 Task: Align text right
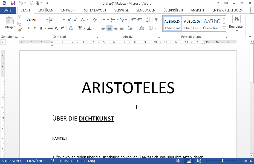coord(116,28)
